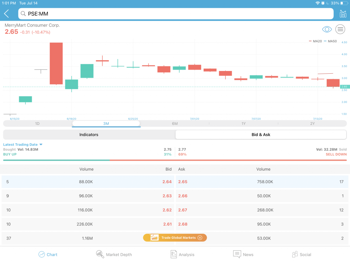The image size is (350, 262).
Task: Tap the back arrow icon
Action: point(6,14)
